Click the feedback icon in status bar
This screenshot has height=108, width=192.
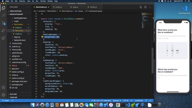(146, 100)
